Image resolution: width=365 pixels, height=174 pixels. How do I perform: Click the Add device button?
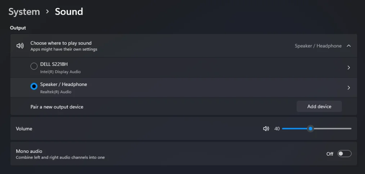click(319, 106)
